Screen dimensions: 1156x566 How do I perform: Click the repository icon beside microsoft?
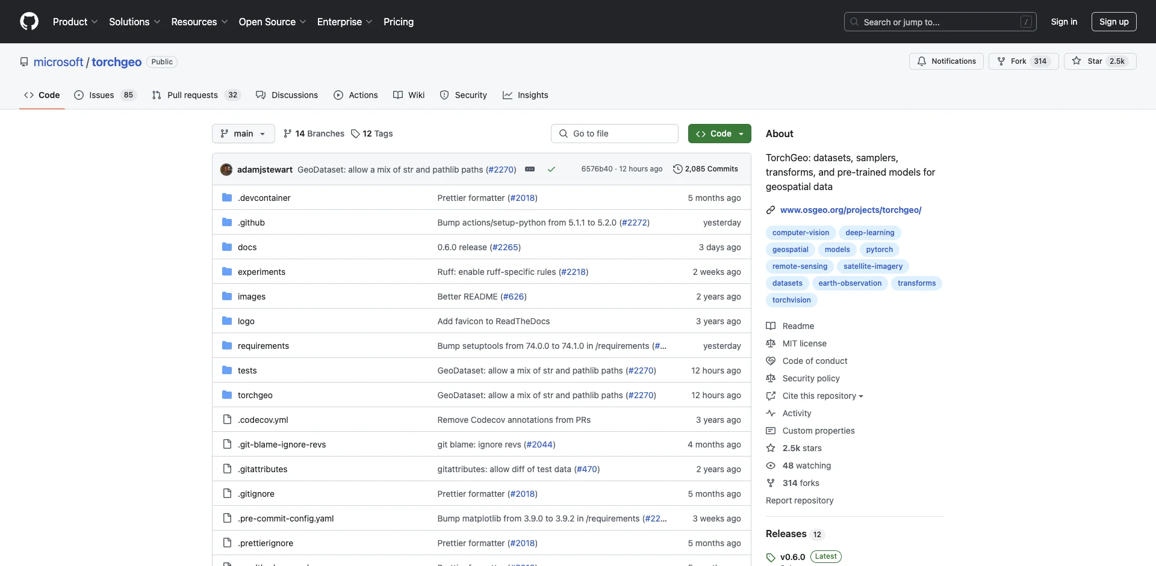[24, 62]
